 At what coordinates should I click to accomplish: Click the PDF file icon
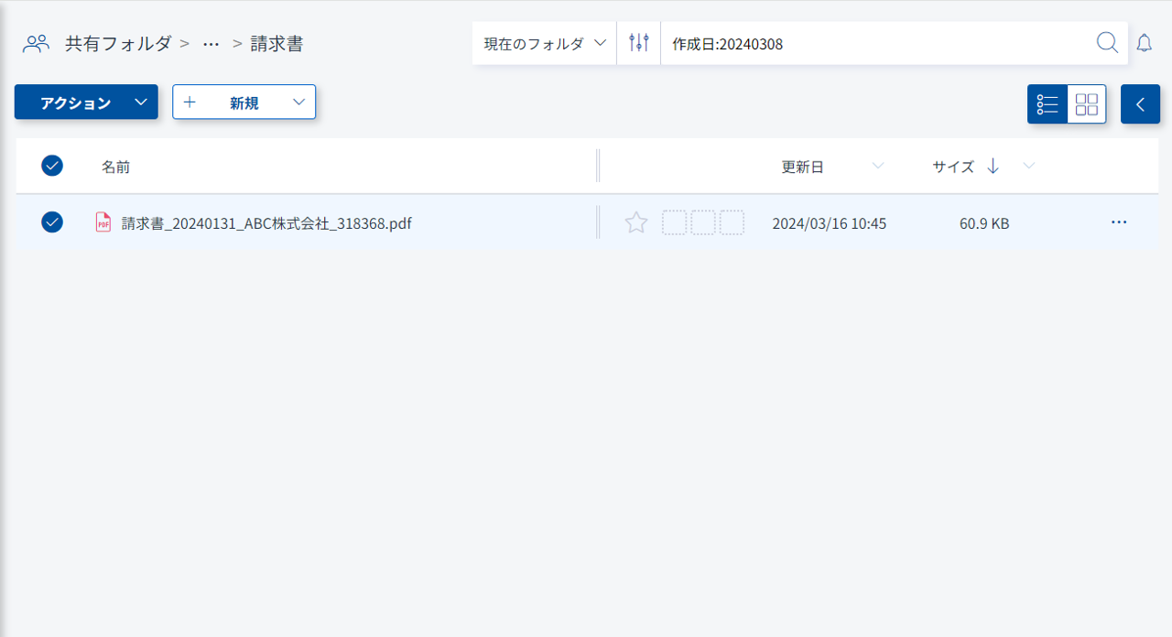(103, 222)
